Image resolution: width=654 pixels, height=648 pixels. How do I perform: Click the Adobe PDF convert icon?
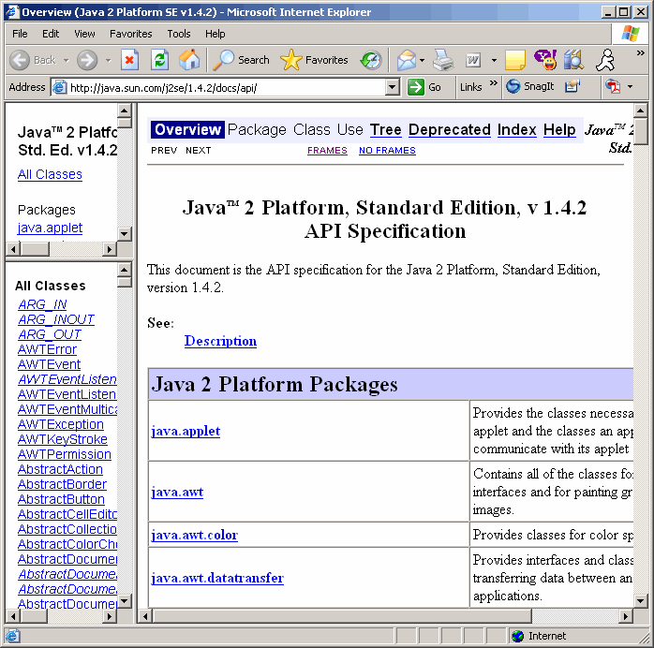(x=613, y=87)
